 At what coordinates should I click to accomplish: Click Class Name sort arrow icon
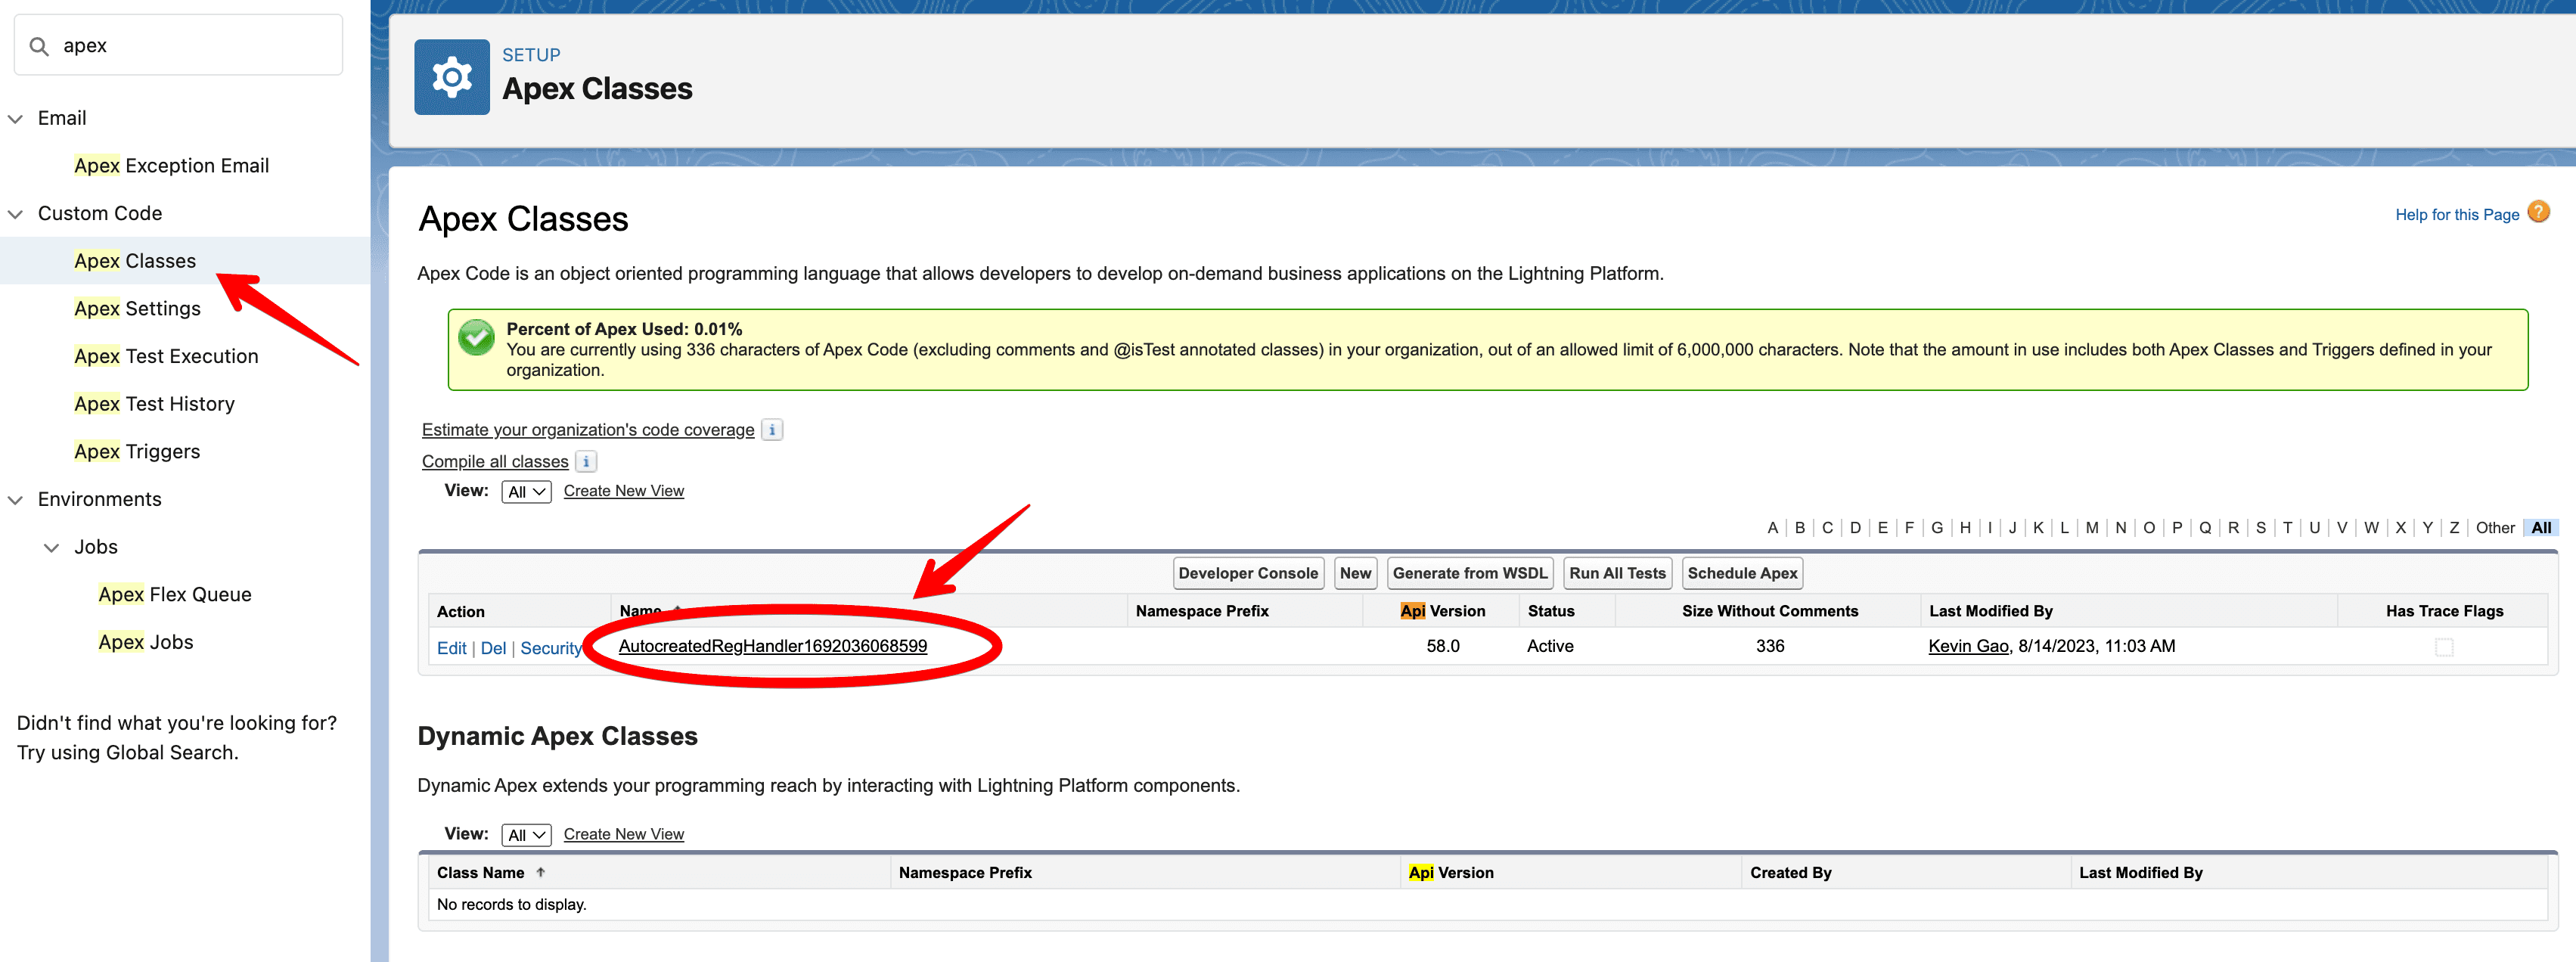click(x=541, y=872)
